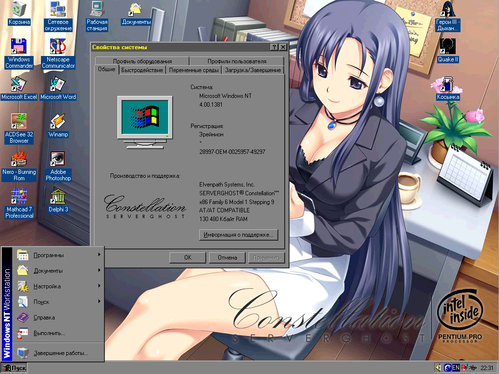The height and width of the screenshot is (374, 499).
Task: Click the red R tray icon
Action: (464, 368)
